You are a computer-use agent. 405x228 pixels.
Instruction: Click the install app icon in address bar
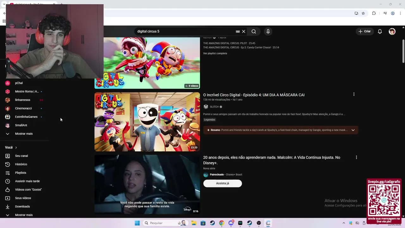[356, 13]
